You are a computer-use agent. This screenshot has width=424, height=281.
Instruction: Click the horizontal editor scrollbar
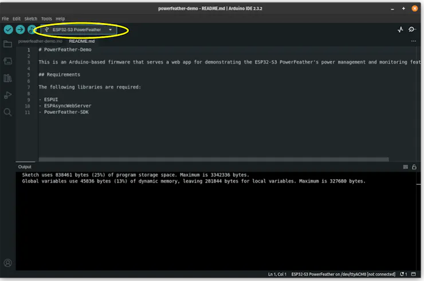click(214, 160)
